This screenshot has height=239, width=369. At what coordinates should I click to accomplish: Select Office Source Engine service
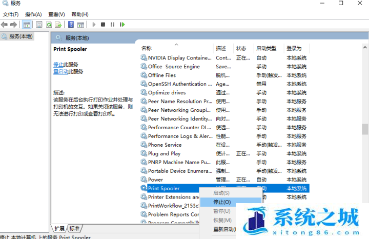coord(224,66)
